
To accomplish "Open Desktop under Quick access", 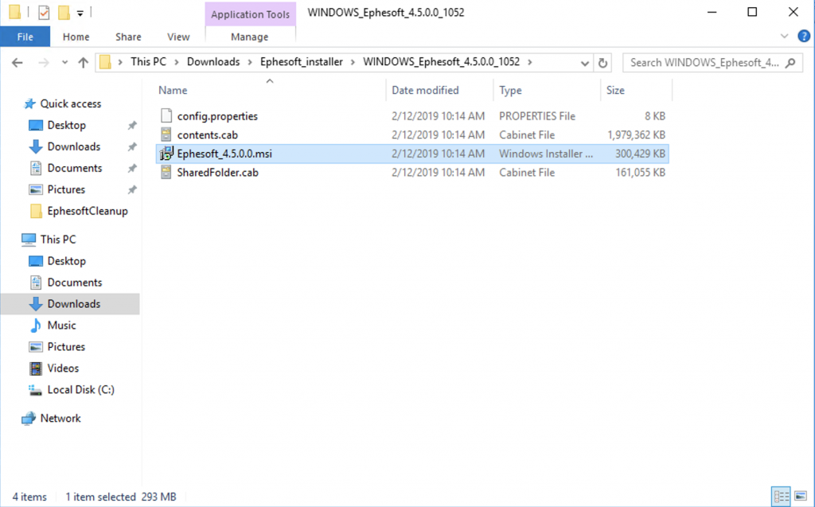I will (67, 125).
